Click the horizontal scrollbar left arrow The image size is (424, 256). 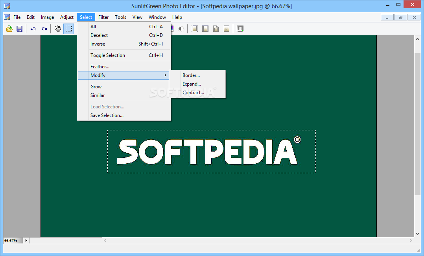click(105, 240)
